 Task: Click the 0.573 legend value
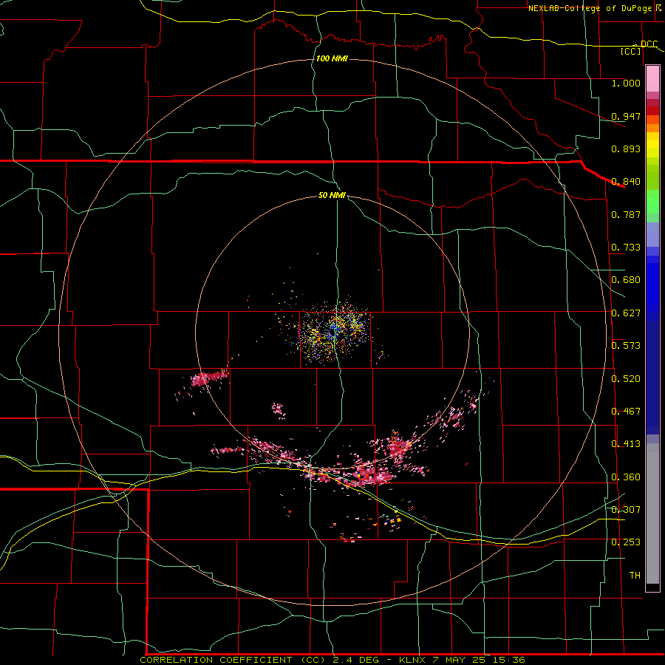(x=626, y=346)
